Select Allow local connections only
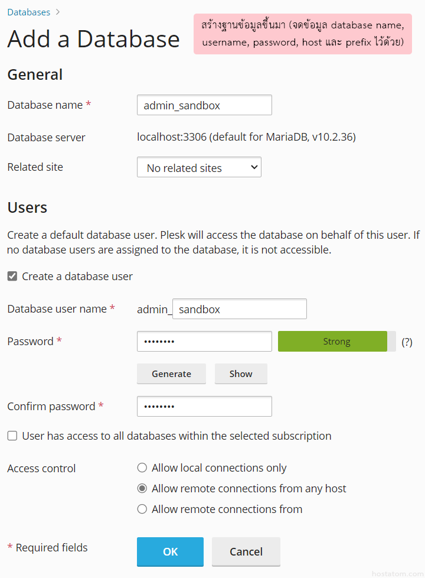The image size is (425, 578). click(142, 468)
